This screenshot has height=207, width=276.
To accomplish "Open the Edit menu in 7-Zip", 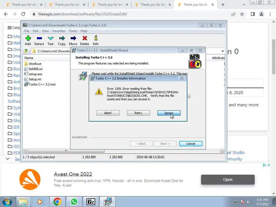I will pos(36,31).
